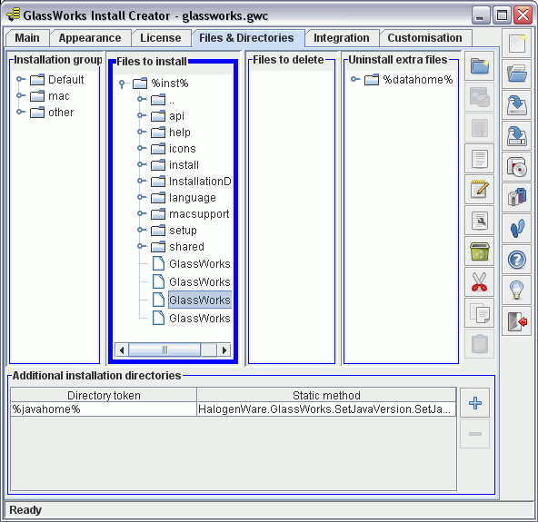Click the text document lines icon
This screenshot has width=538, height=522.
click(479, 159)
